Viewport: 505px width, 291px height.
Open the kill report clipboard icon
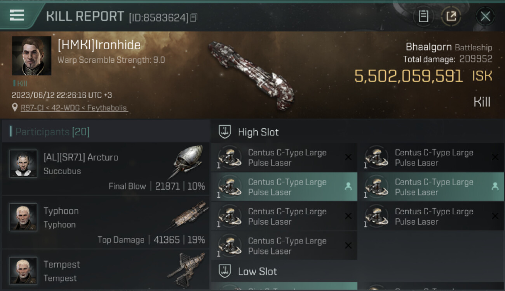423,16
